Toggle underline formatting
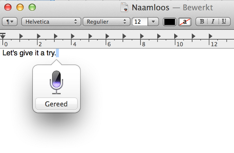The image size is (234, 153). 224,22
